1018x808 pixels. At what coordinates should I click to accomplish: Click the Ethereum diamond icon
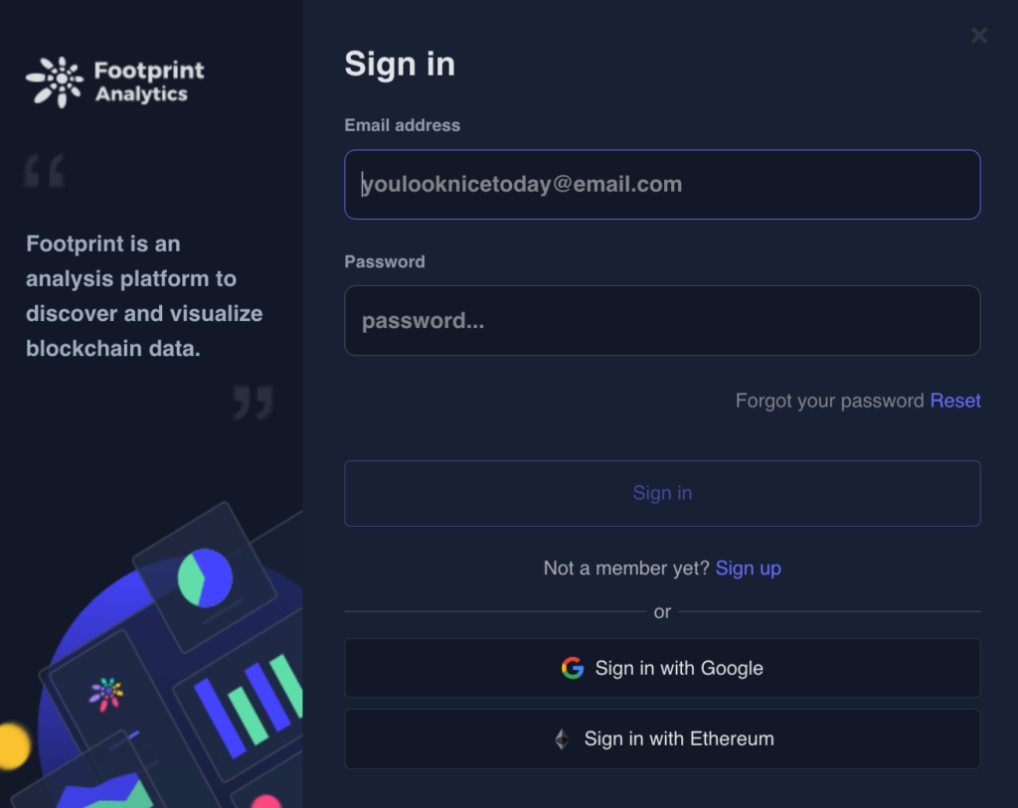point(563,738)
